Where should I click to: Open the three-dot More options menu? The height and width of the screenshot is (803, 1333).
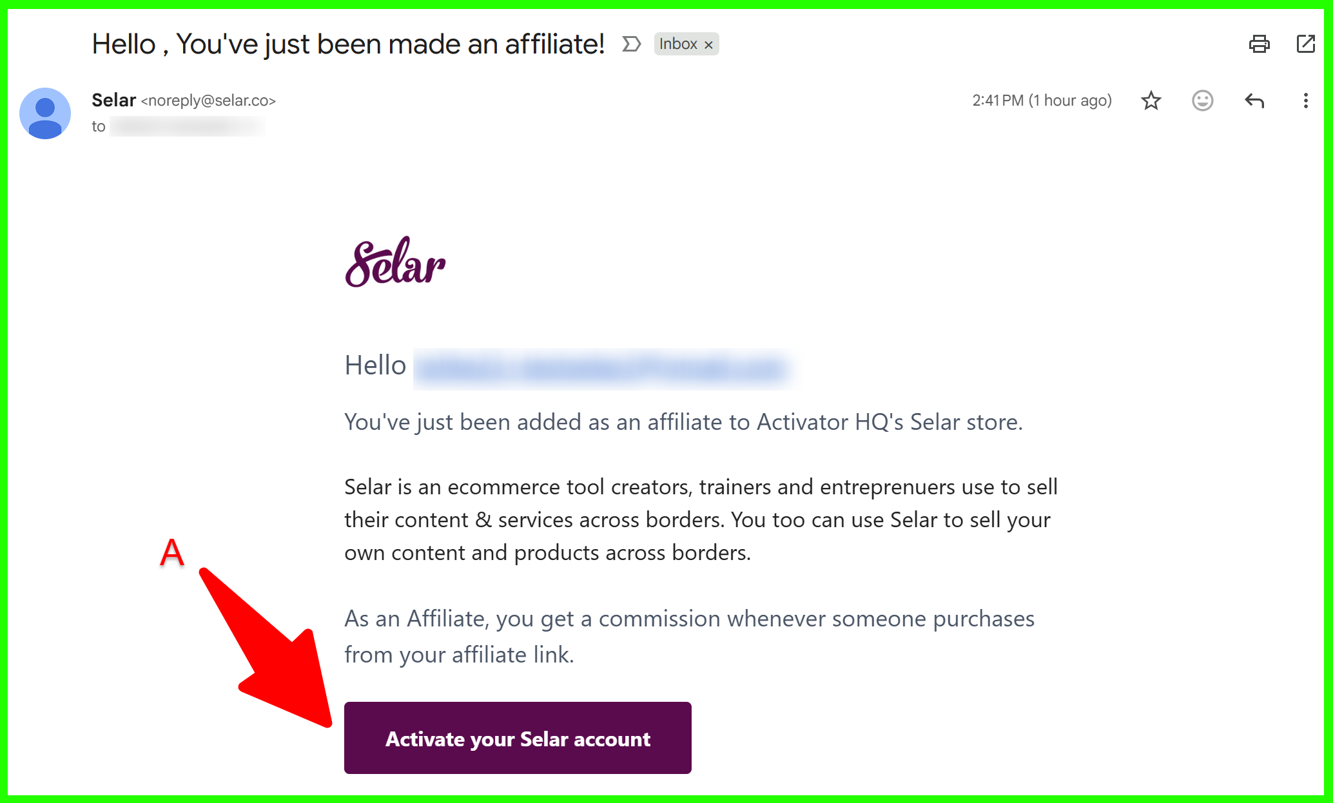click(1305, 101)
